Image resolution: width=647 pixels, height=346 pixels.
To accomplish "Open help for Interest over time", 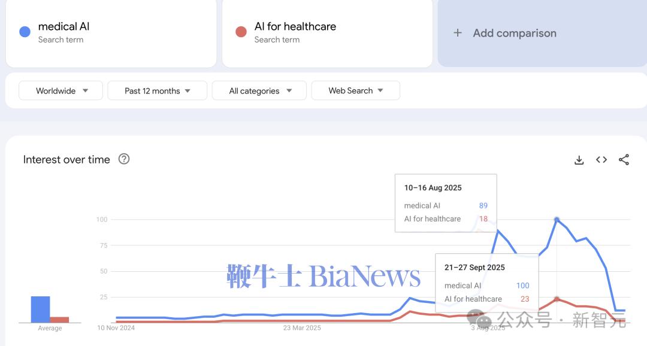I will pos(124,159).
